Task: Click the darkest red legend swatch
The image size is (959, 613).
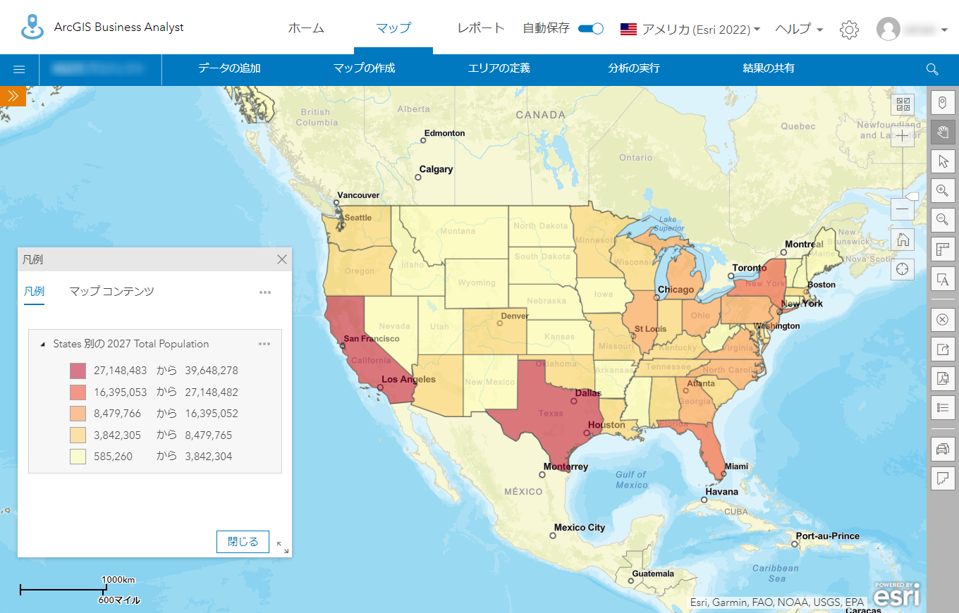Action: pyautogui.click(x=78, y=371)
